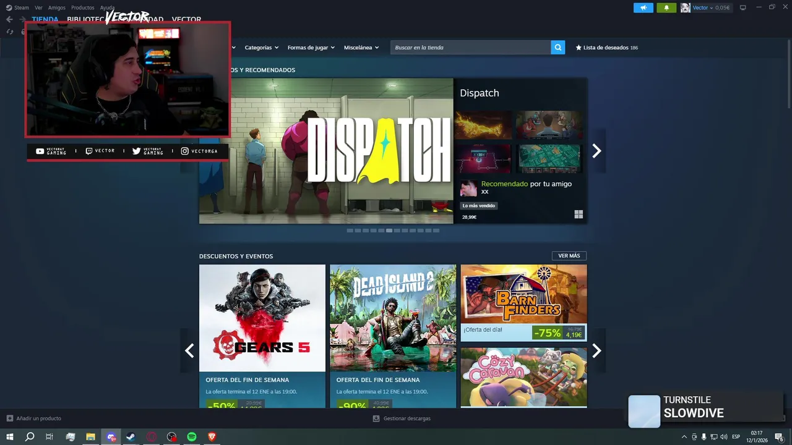Image resolution: width=792 pixels, height=445 pixels.
Task: Go to the VECTOR profile tab
Action: 186,20
